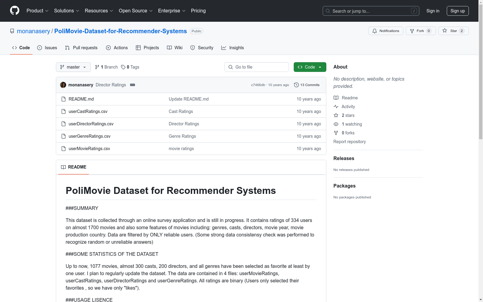Click file icon next to userDirectorRatings.csv
This screenshot has height=302, width=483.
pos(63,124)
